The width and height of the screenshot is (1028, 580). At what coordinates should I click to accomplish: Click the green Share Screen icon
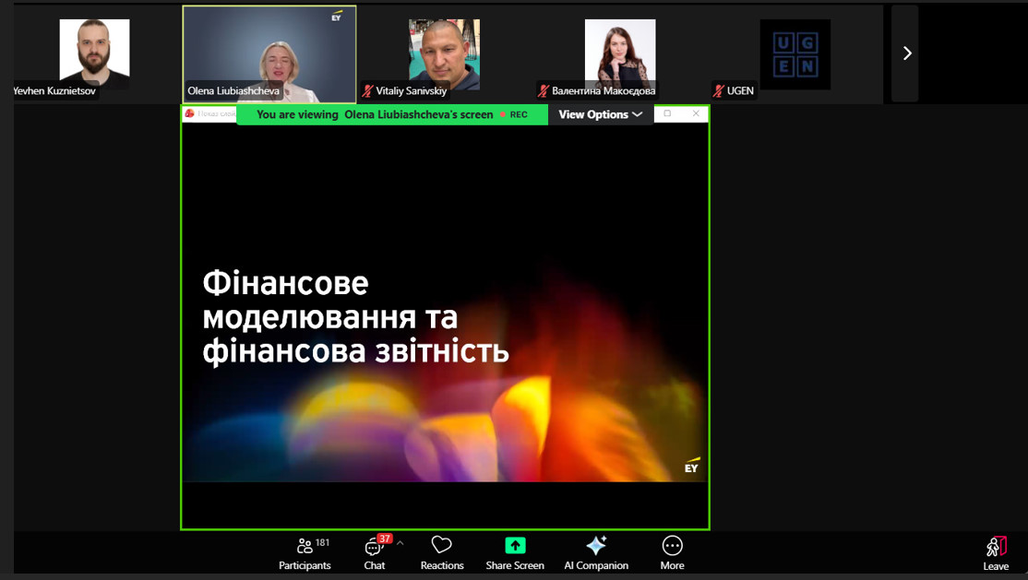click(x=515, y=545)
